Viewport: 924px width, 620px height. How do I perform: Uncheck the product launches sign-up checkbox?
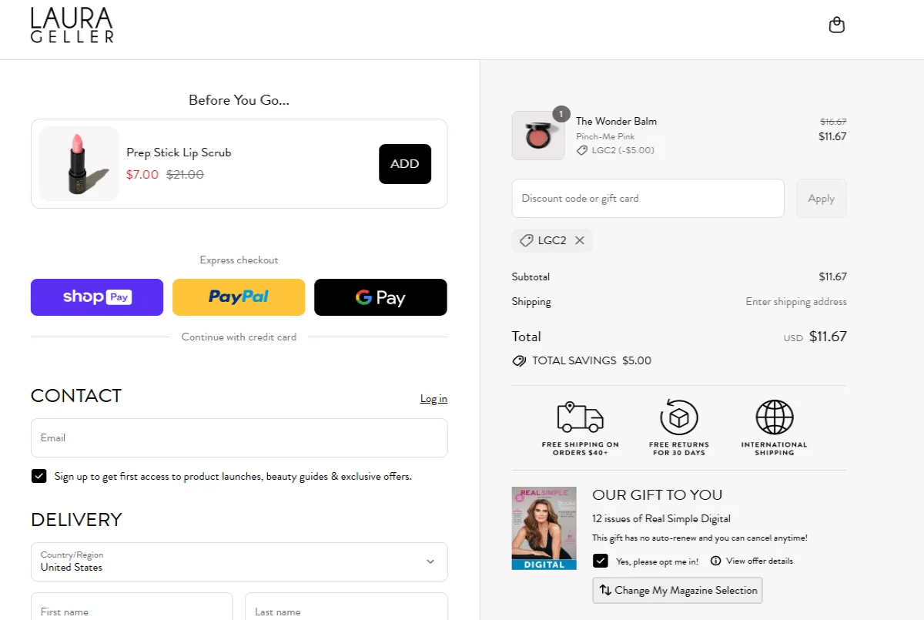[39, 476]
